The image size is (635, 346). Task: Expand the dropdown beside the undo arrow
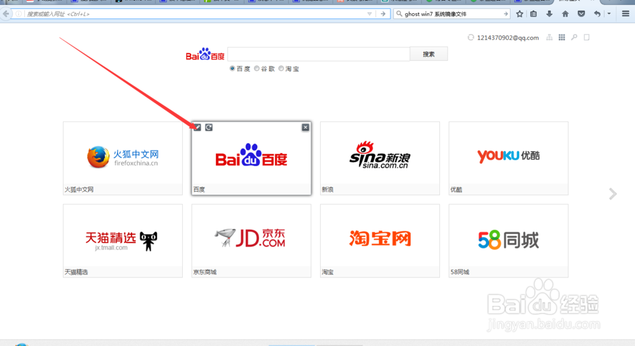tap(609, 14)
